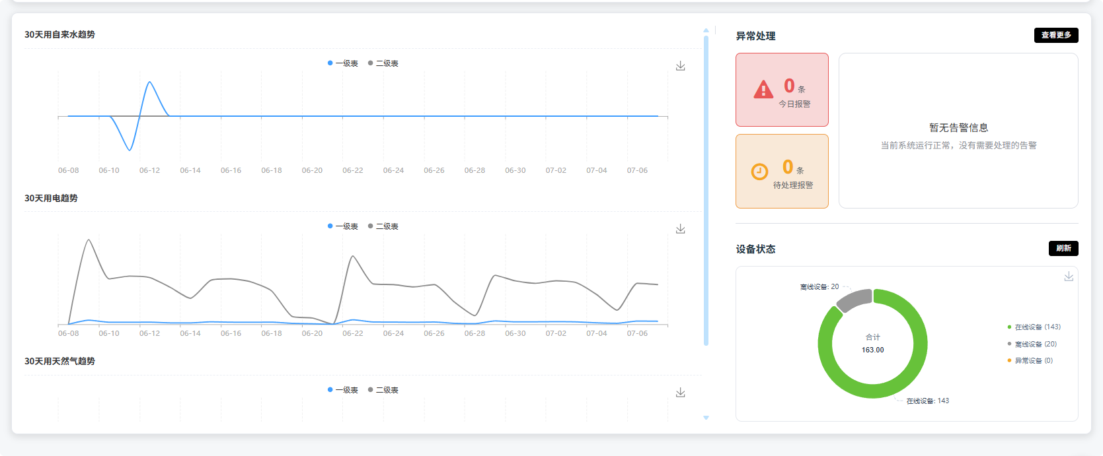Open the 待处理报警 orange card
The image size is (1103, 456).
tap(782, 172)
